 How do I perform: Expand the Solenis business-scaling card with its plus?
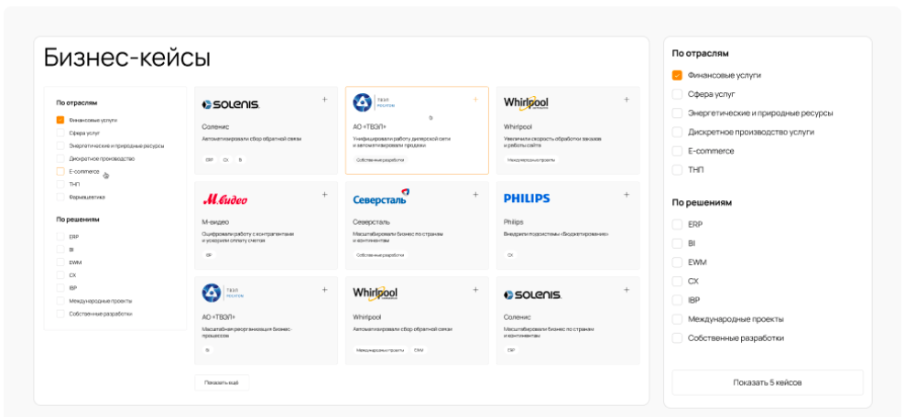627,290
